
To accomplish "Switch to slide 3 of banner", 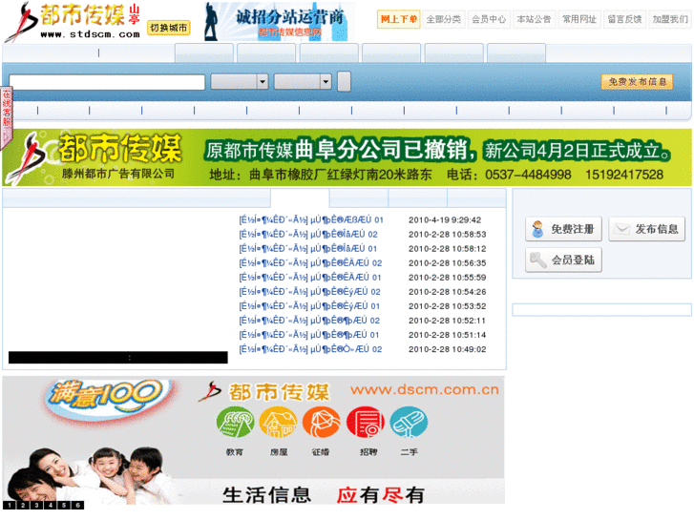I will pos(36,505).
